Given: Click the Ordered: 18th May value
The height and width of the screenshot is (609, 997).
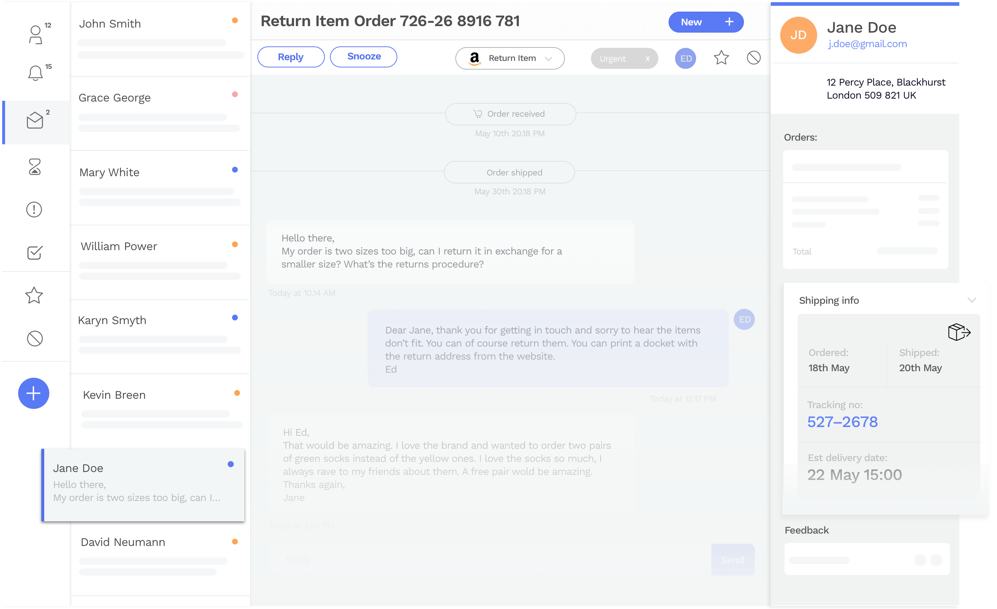Looking at the screenshot, I should coord(830,368).
